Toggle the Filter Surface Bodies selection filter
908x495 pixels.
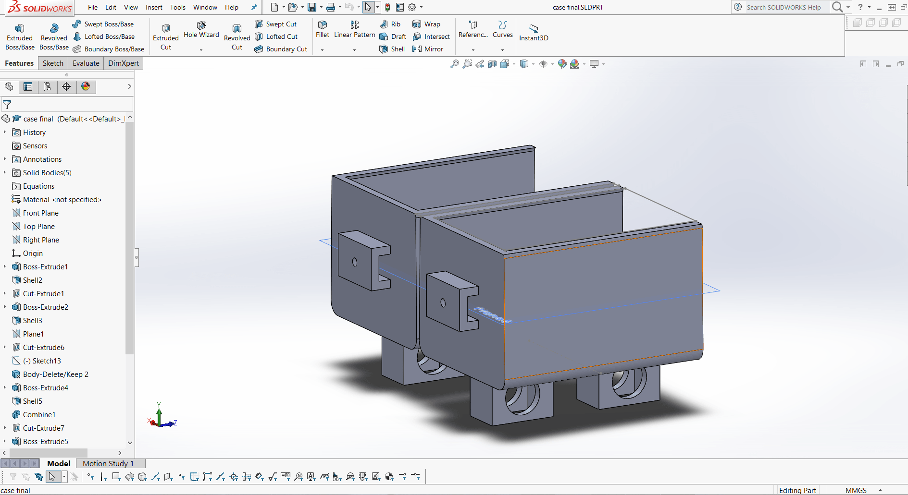tap(129, 477)
